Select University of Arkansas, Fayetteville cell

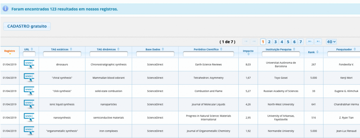[x=281, y=118]
